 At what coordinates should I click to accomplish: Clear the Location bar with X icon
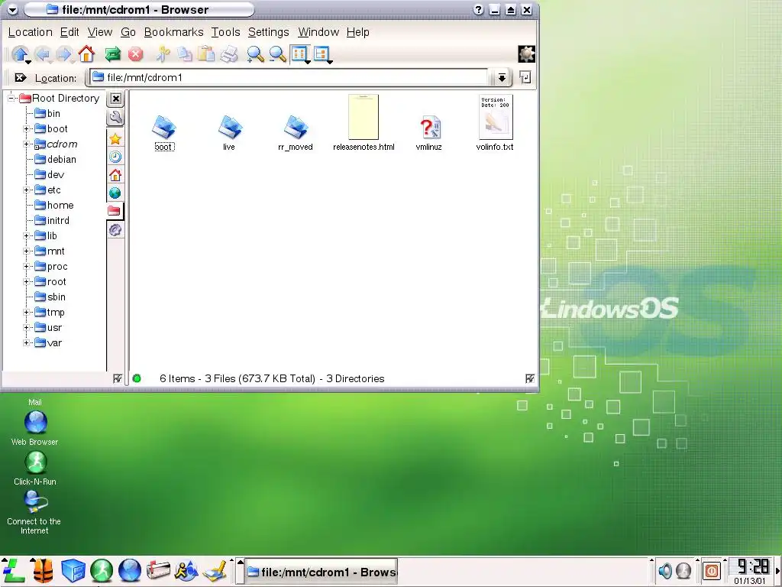pos(21,78)
